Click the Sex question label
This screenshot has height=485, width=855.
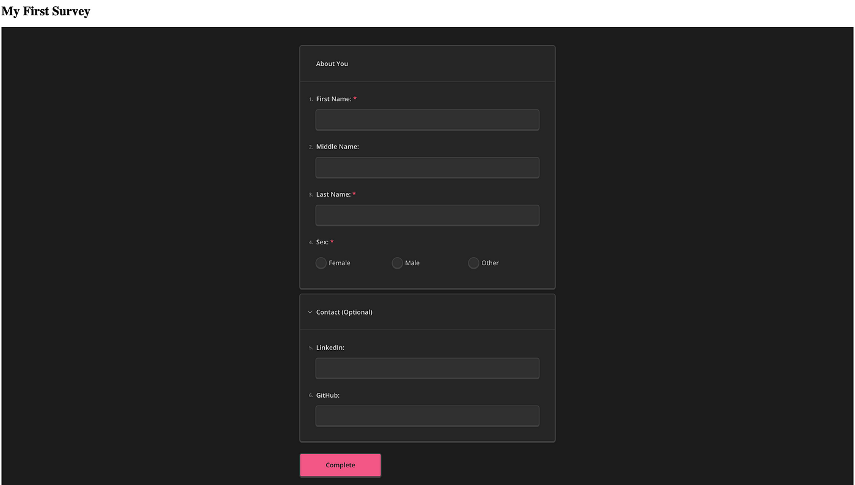click(322, 242)
